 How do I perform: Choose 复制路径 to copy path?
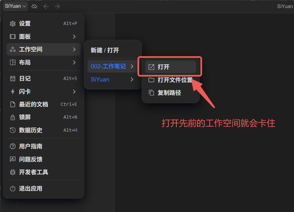[x=171, y=93]
